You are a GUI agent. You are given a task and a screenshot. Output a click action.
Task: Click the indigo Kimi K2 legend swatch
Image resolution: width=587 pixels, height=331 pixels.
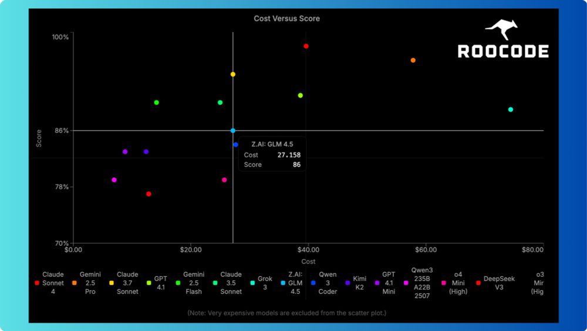click(348, 283)
